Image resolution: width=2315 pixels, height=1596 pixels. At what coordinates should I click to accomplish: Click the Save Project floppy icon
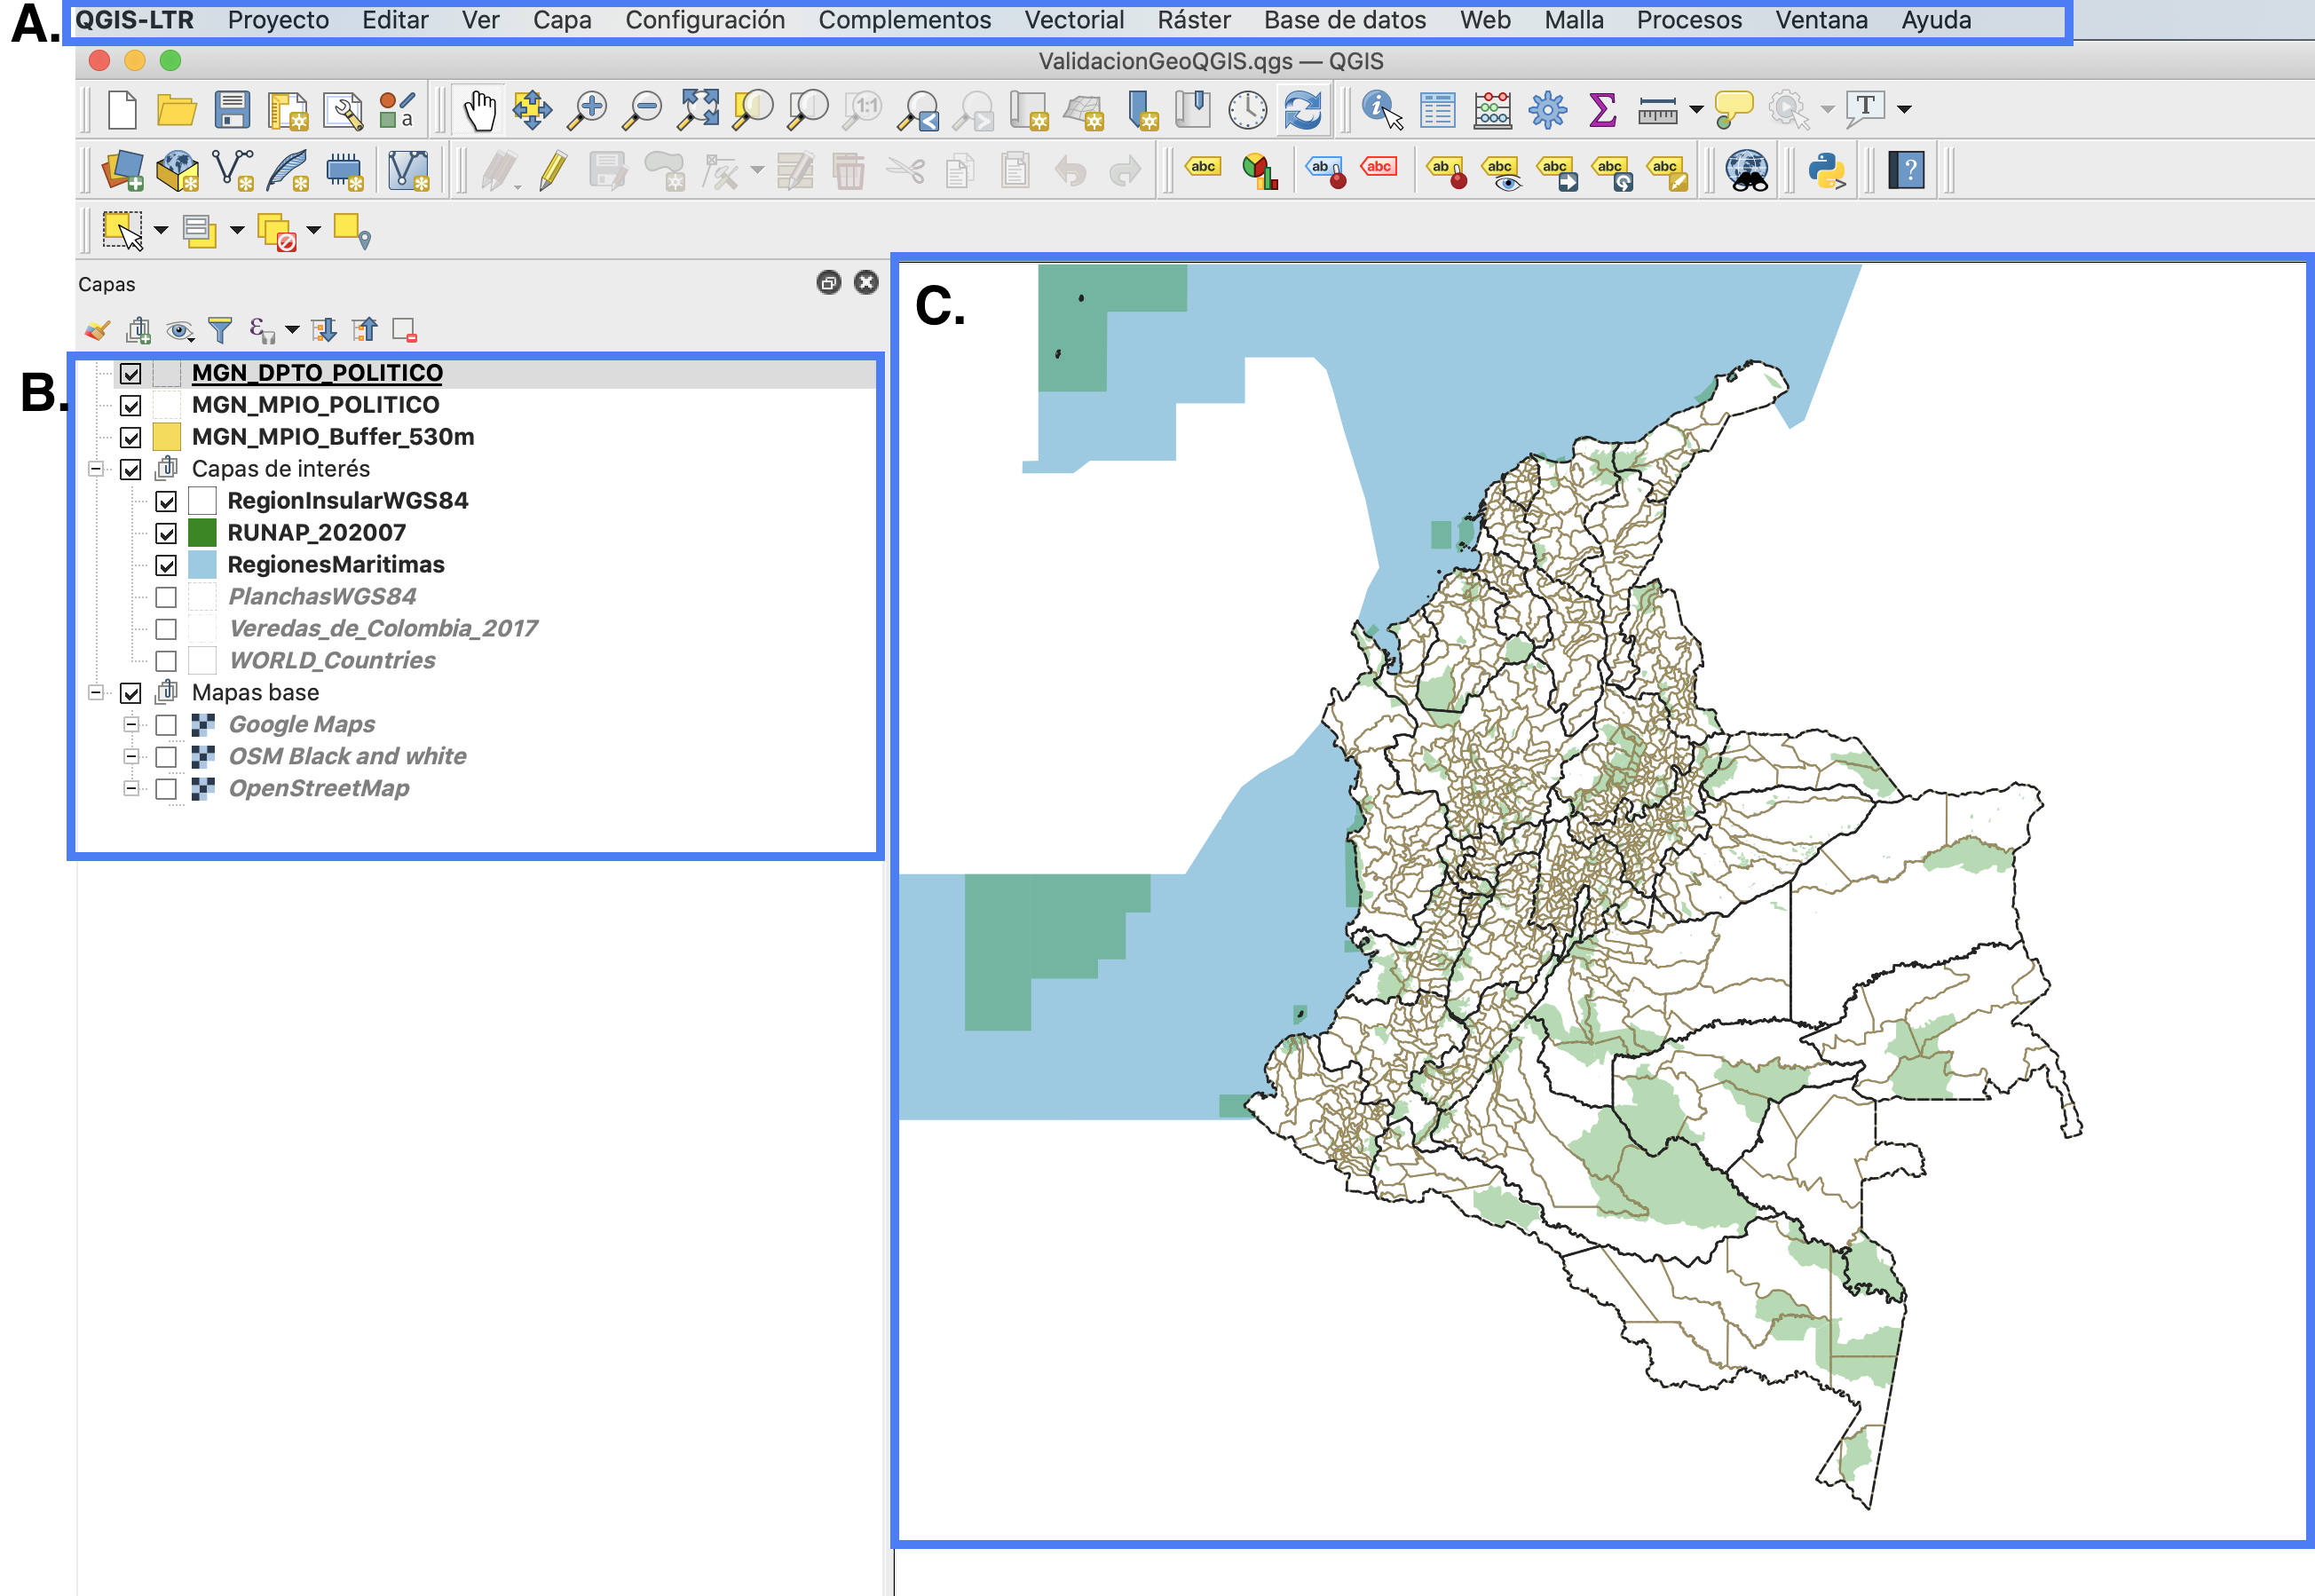232,109
